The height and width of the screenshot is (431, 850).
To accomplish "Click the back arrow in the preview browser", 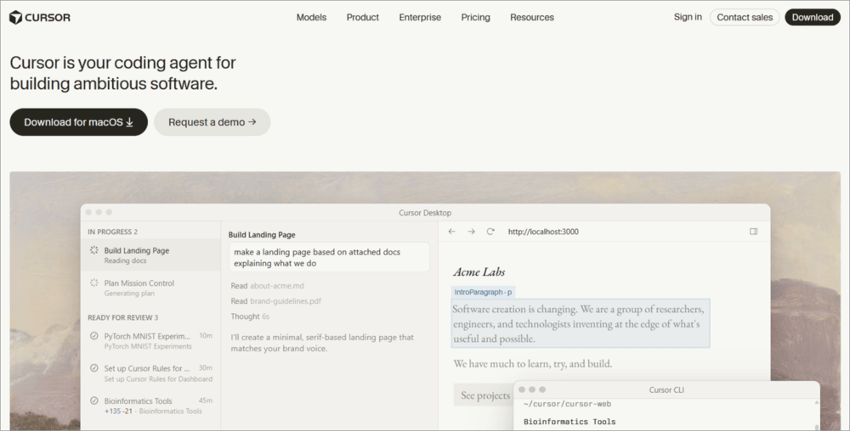I will click(x=451, y=232).
